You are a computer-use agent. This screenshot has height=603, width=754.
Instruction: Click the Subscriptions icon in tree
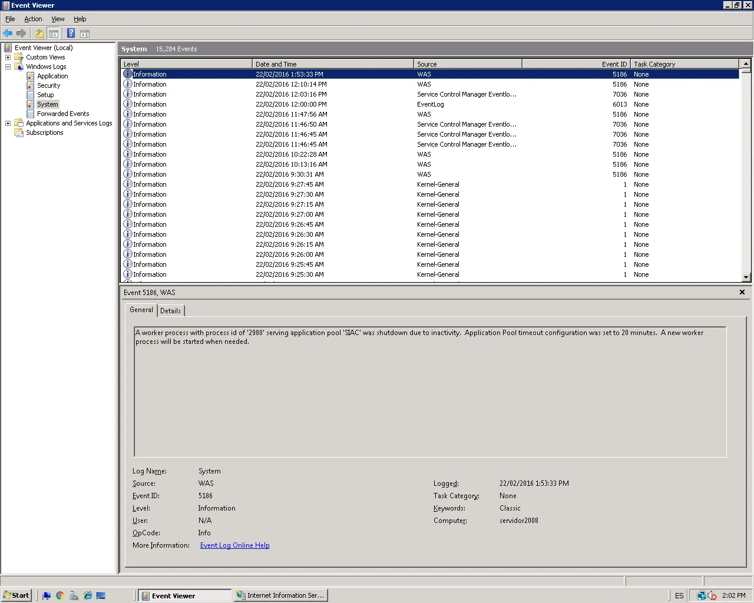tap(19, 132)
